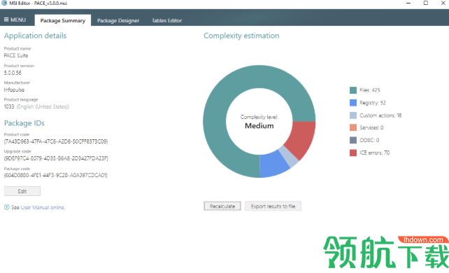Click Export results to file button
Viewport: 449px width, 273px height.
[273, 206]
